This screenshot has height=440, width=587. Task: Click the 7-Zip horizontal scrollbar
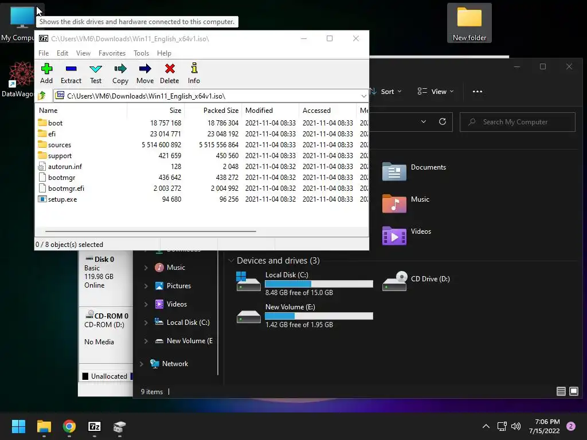tap(151, 231)
